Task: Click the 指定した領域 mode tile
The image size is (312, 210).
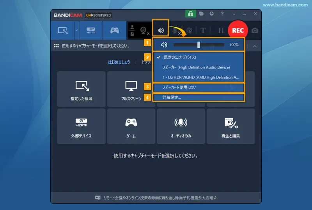Action: pos(81,89)
